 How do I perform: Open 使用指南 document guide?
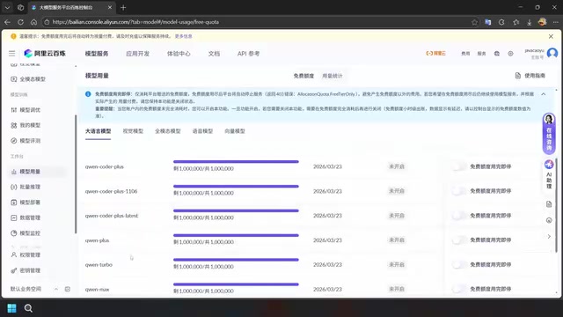pyautogui.click(x=530, y=76)
